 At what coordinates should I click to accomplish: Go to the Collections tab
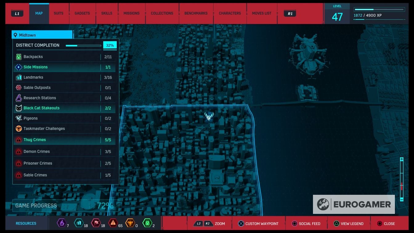tap(162, 14)
